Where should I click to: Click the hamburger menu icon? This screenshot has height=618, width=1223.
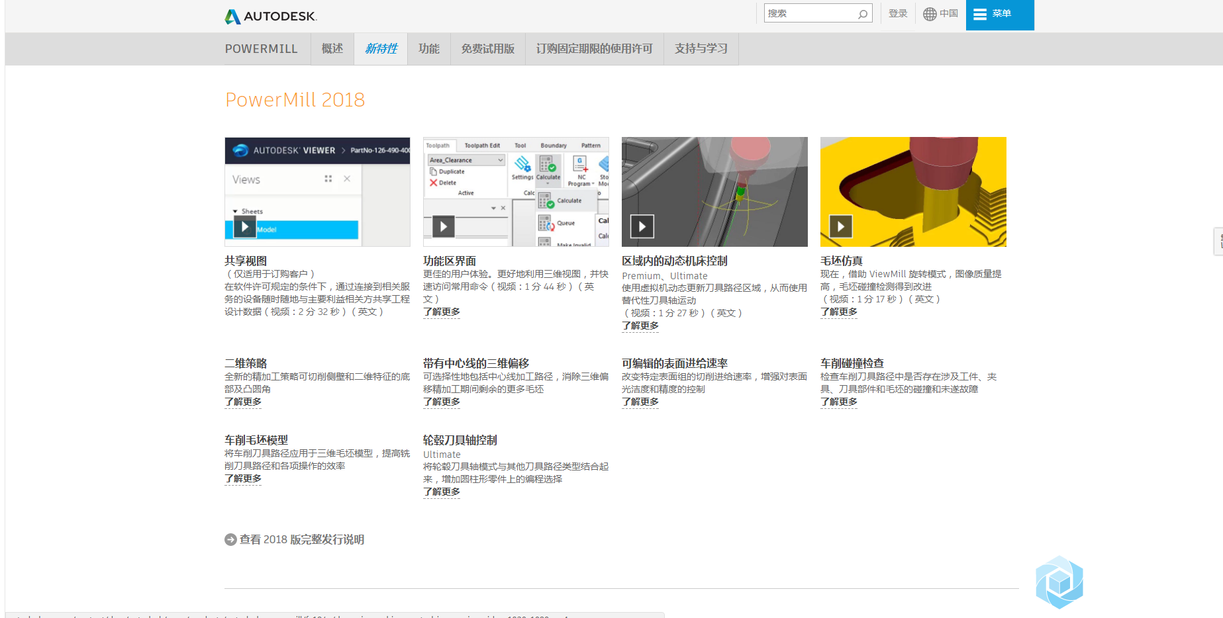pyautogui.click(x=980, y=15)
